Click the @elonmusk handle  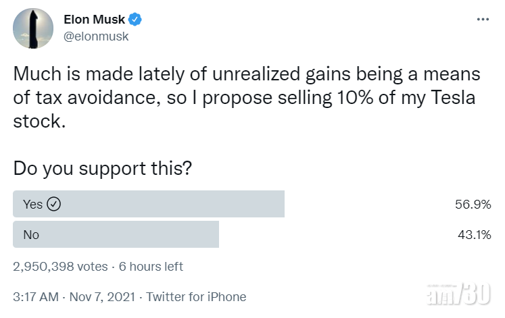click(x=95, y=36)
